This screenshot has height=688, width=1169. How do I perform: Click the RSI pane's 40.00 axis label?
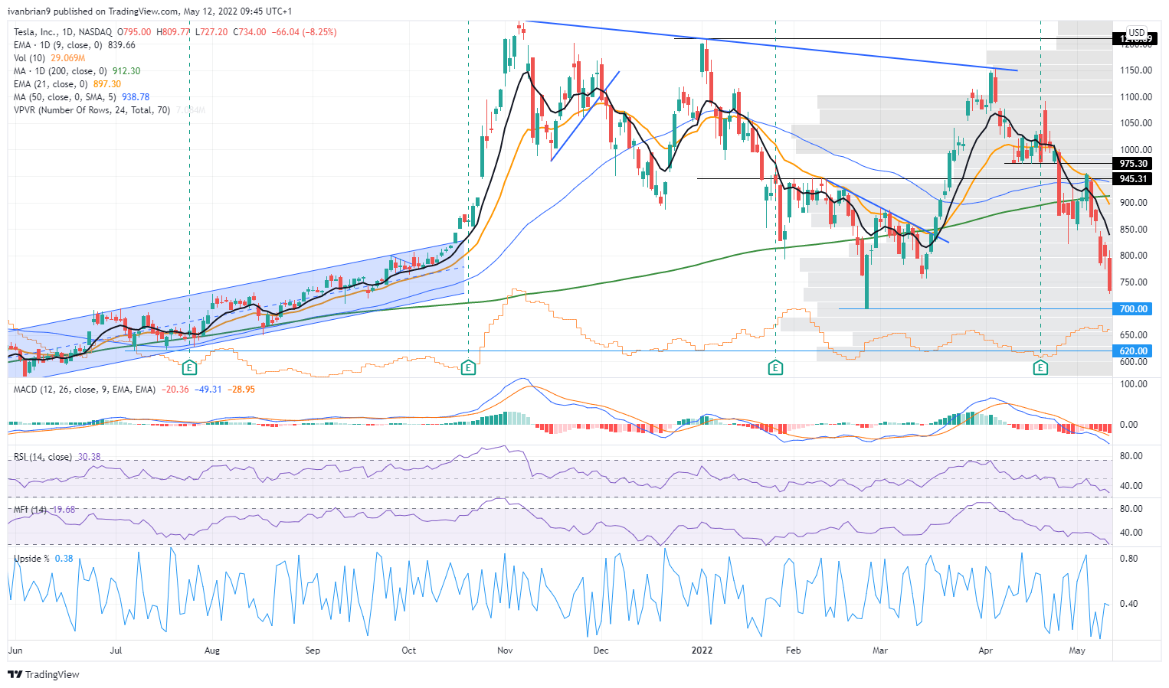[x=1131, y=486]
